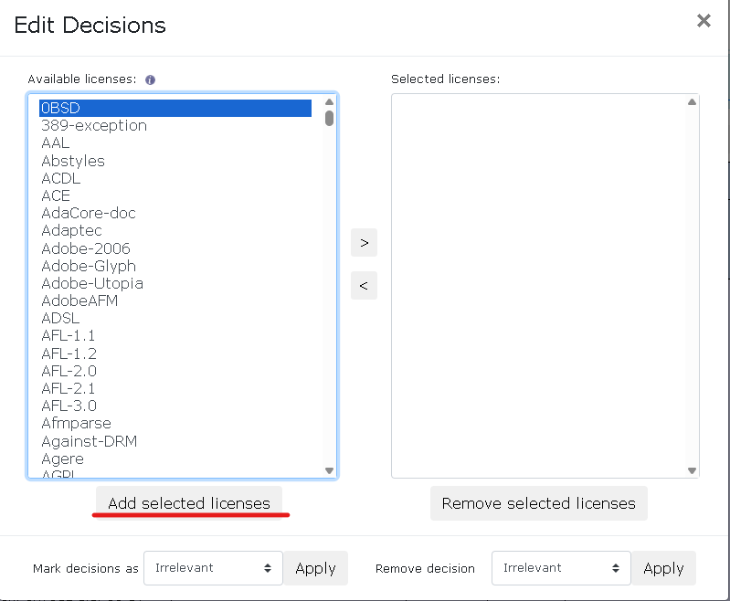Click the info icon beside Available licenses
Image resolution: width=730 pixels, height=601 pixels.
pyautogui.click(x=150, y=79)
